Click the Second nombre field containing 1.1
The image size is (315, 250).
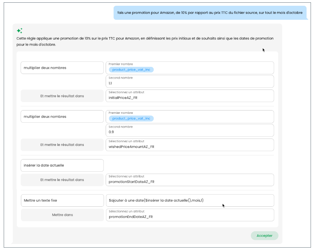coord(190,81)
